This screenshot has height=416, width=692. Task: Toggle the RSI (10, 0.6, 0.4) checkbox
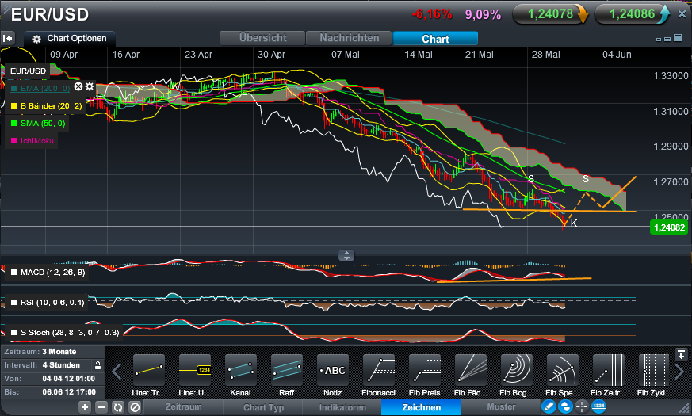pos(13,302)
